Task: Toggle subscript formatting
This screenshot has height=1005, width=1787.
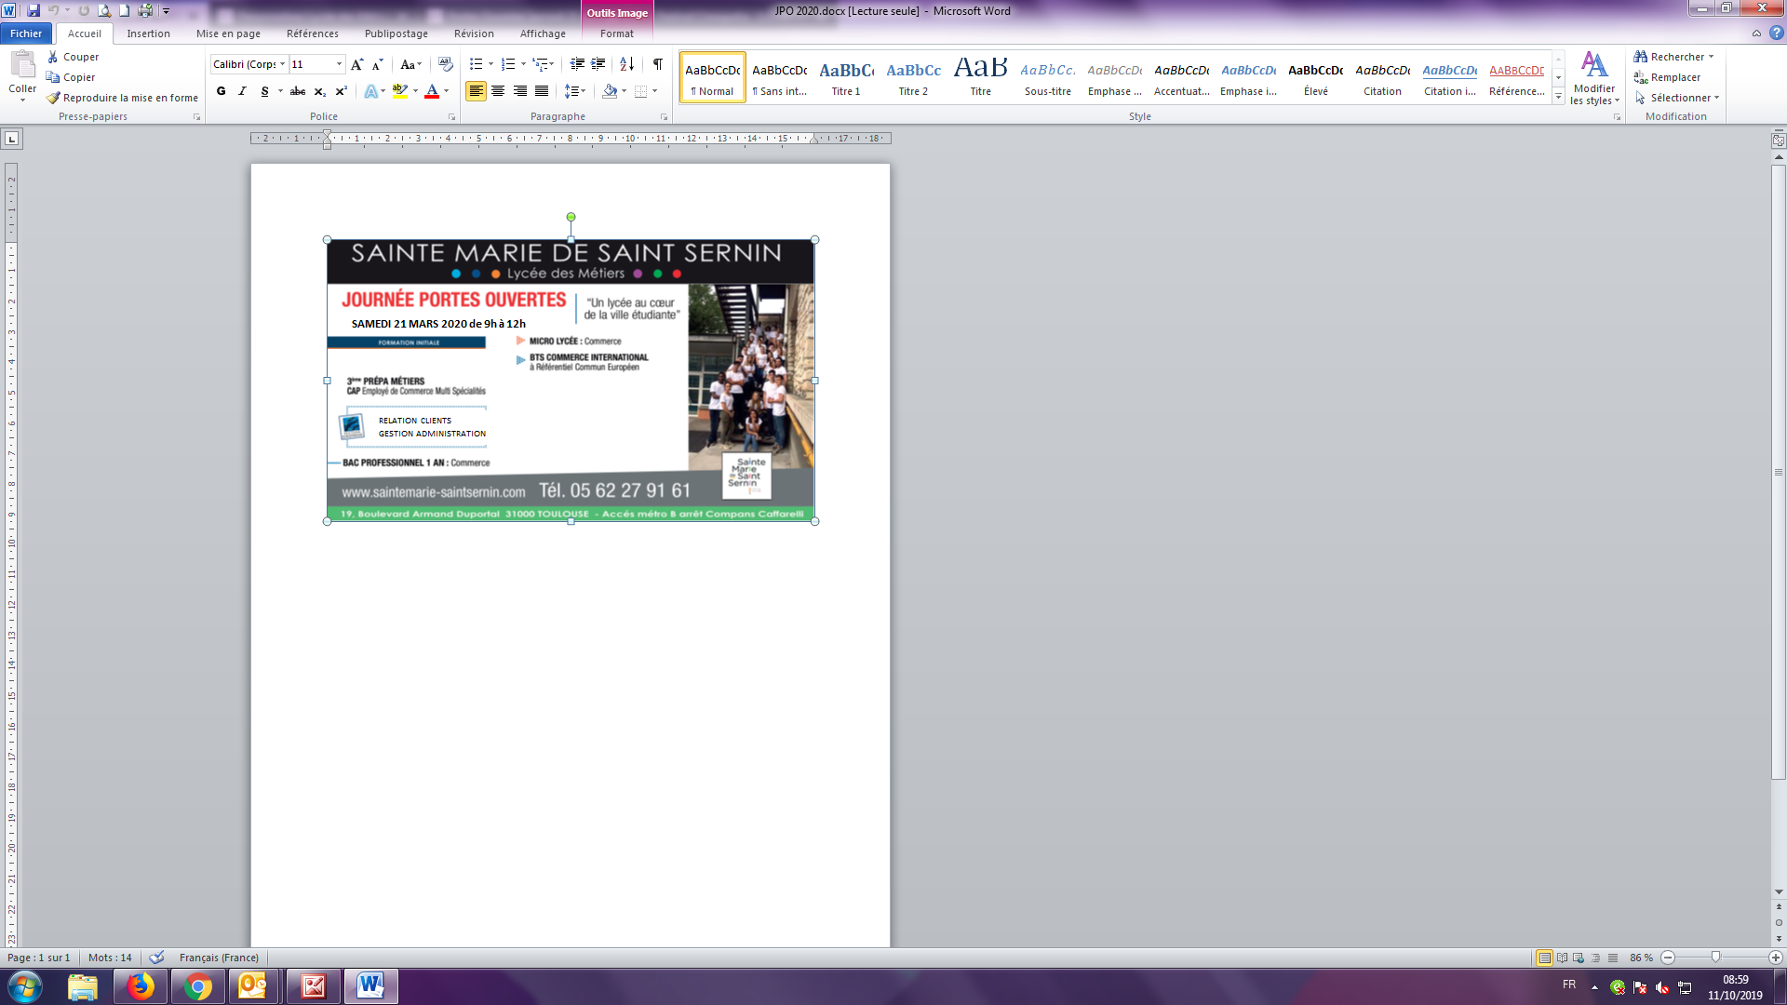Action: point(319,91)
